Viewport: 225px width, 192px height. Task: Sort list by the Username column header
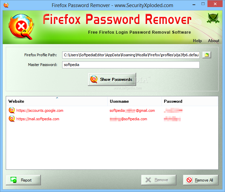tap(134, 101)
